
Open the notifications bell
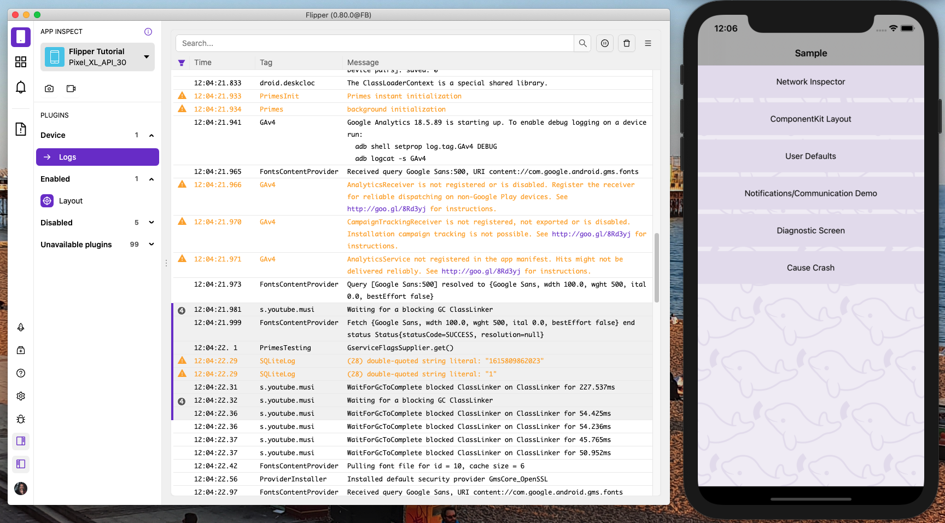point(21,87)
